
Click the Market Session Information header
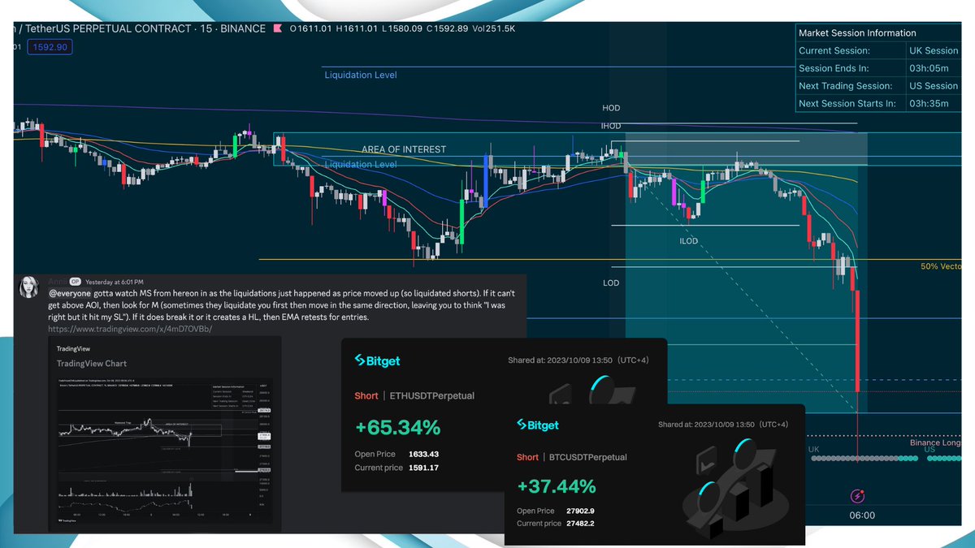pos(857,33)
